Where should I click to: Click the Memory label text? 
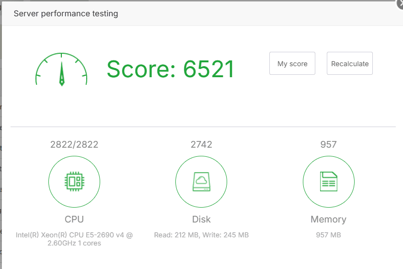(328, 219)
